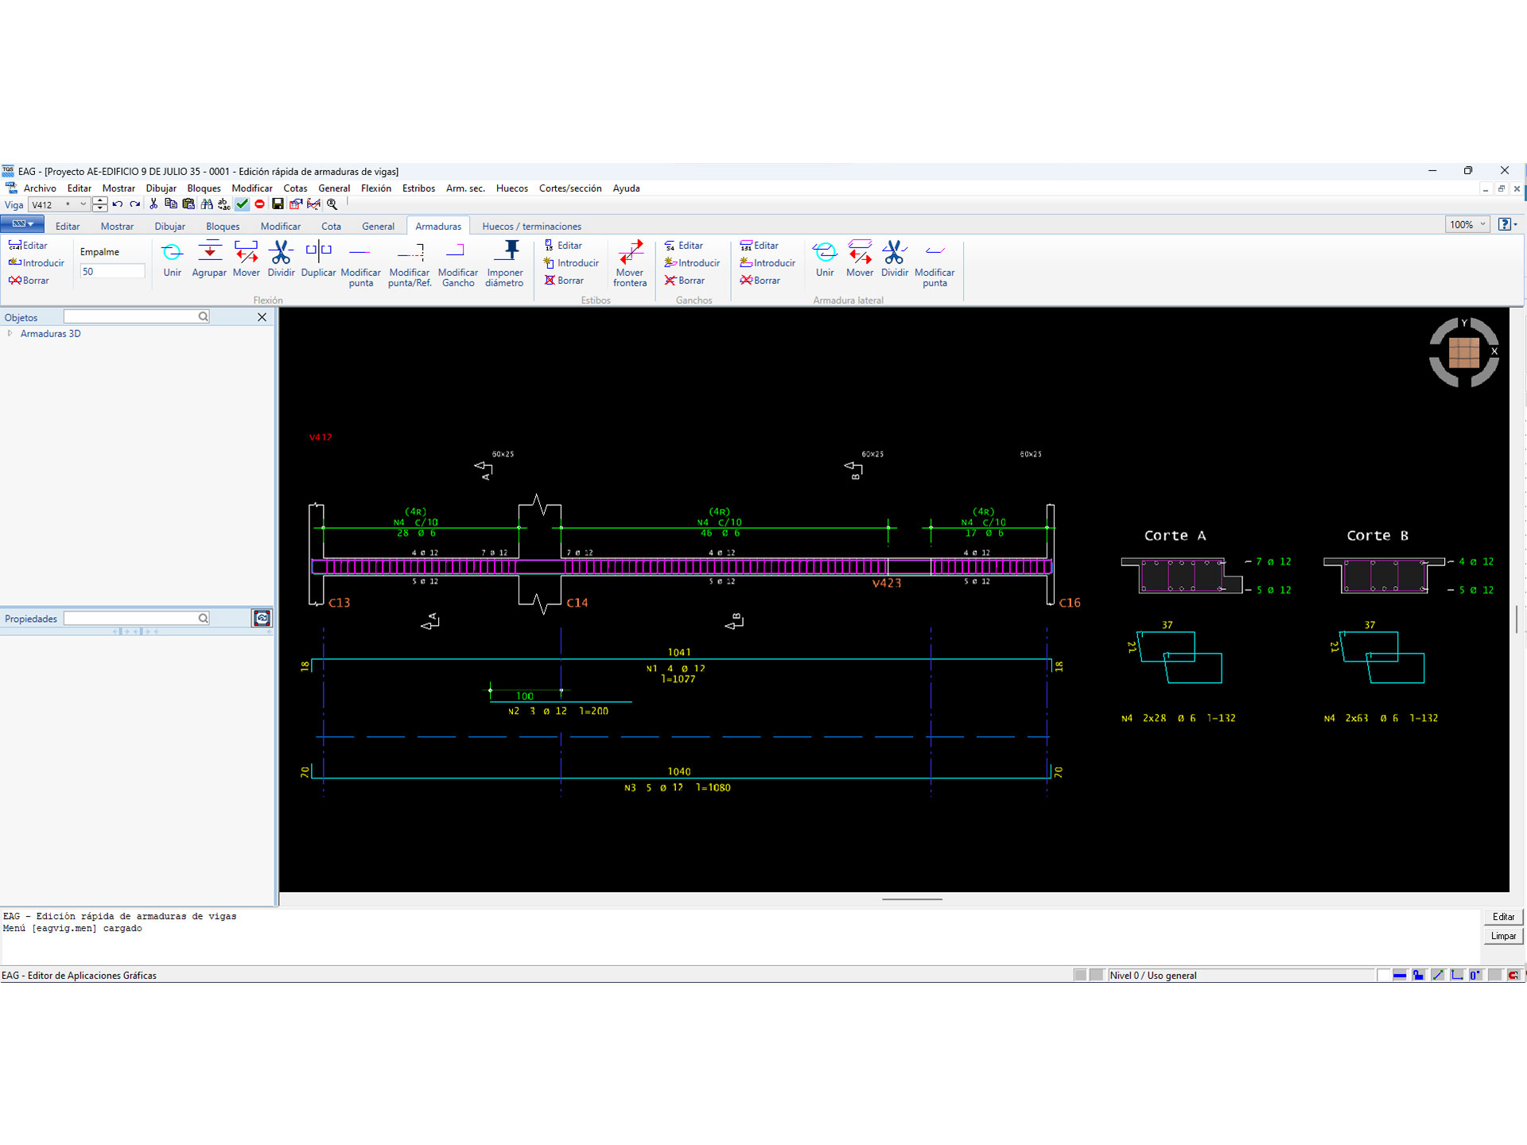Click the V423 beam label in drawing
Screen dimensions: 1527x1145
coord(886,583)
